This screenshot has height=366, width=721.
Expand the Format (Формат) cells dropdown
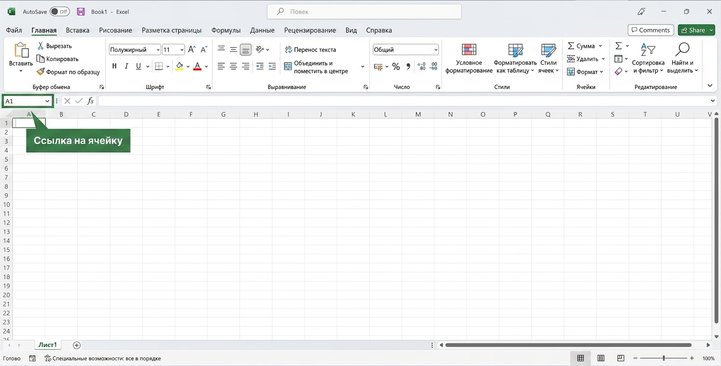[x=601, y=72]
